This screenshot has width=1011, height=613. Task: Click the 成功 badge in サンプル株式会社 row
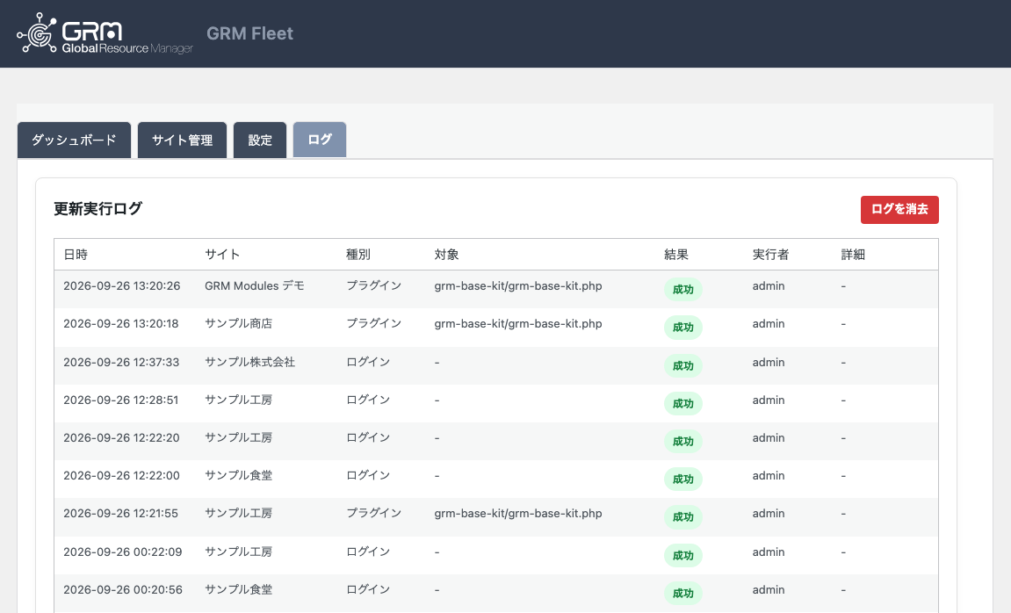click(682, 365)
